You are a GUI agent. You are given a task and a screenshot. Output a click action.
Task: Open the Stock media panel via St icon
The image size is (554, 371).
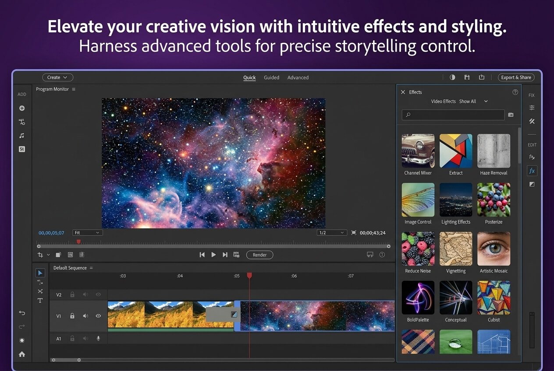coord(22,149)
